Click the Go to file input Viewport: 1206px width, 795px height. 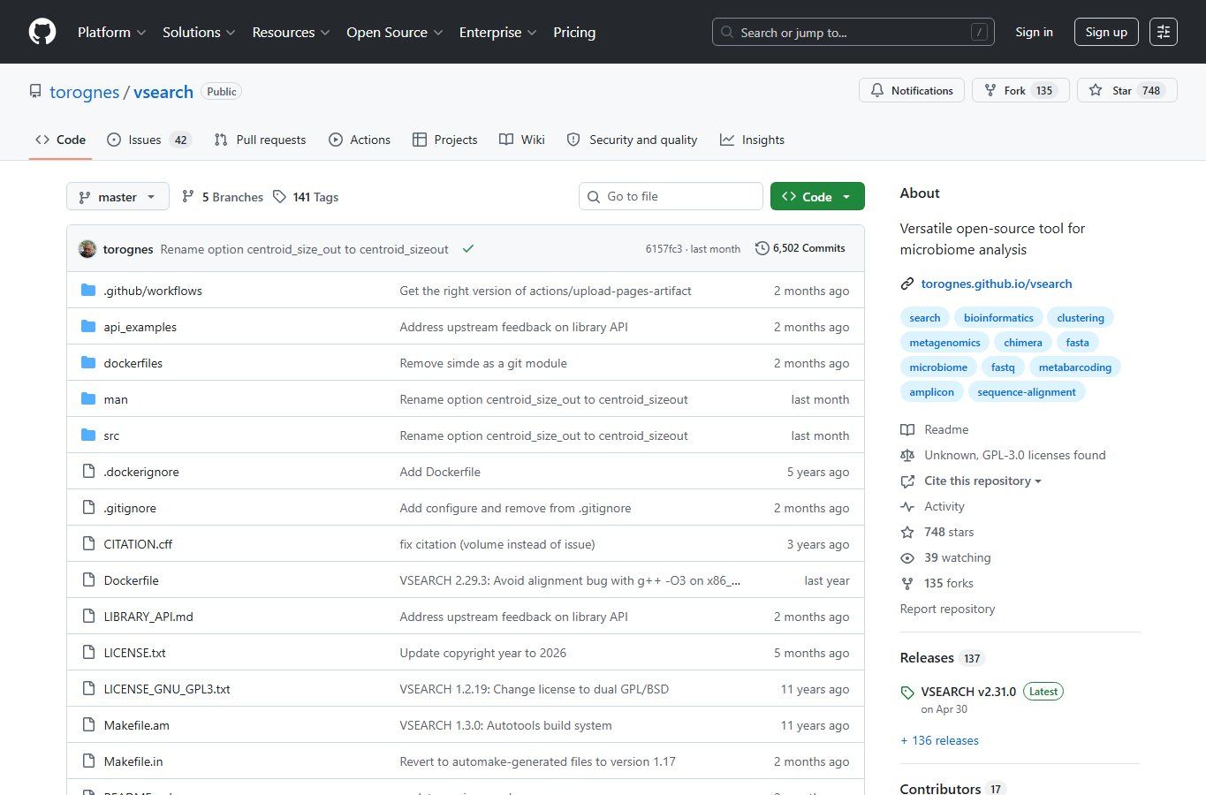point(671,196)
